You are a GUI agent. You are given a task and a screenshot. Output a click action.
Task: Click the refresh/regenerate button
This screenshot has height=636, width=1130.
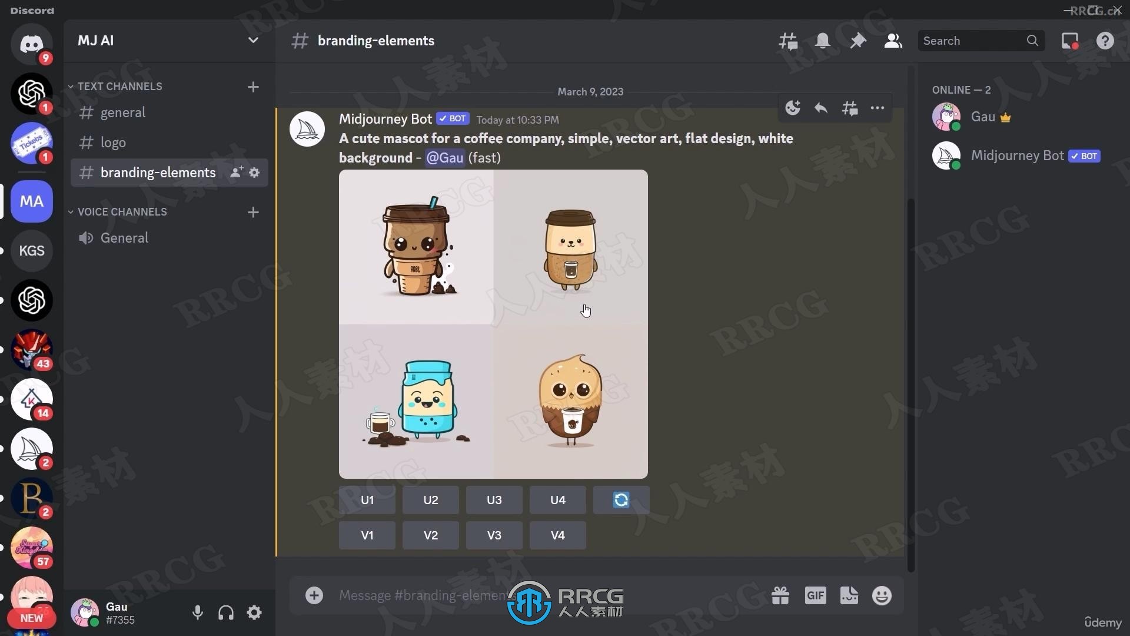621,499
